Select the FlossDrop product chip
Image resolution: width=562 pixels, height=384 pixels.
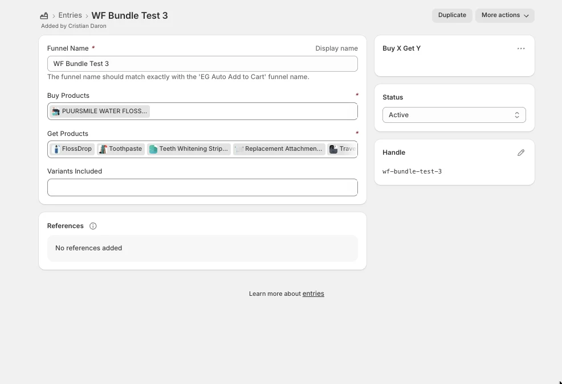[72, 149]
